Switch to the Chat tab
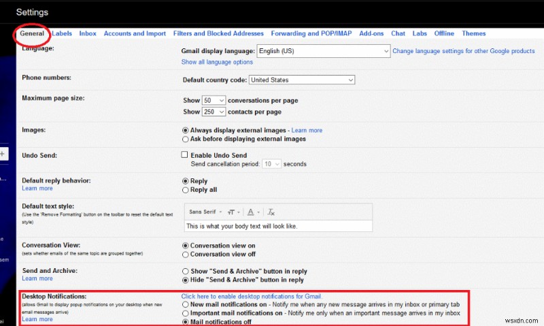This screenshot has height=326, width=544. pyautogui.click(x=398, y=33)
